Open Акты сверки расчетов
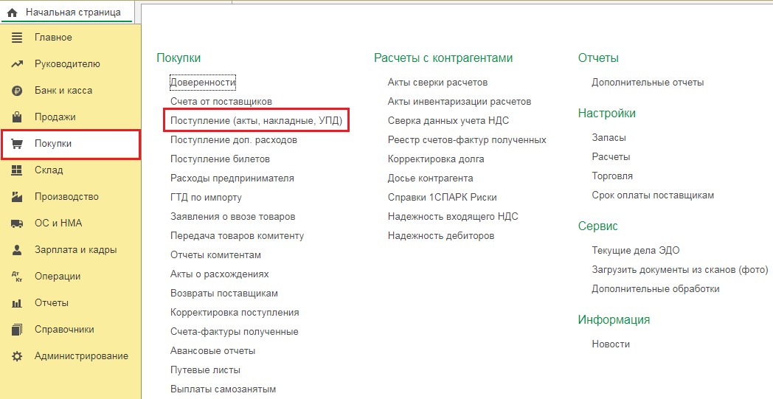Viewport: 773px width, 399px height. pos(438,83)
